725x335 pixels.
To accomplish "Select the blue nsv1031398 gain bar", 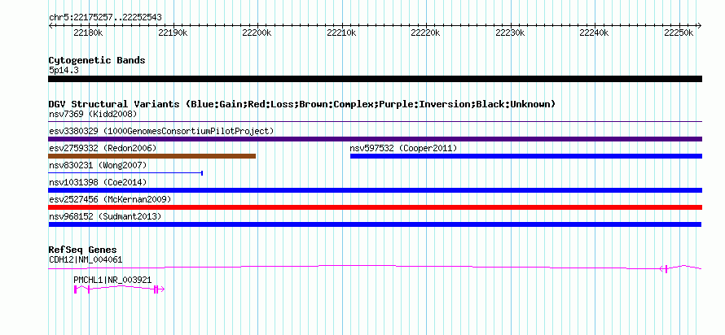I will coord(375,190).
